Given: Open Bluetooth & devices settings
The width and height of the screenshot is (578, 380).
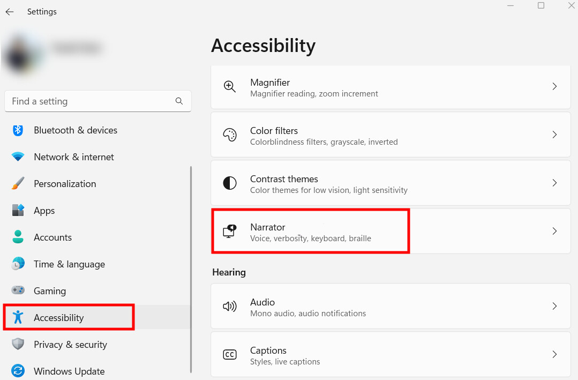Looking at the screenshot, I should 97,130.
